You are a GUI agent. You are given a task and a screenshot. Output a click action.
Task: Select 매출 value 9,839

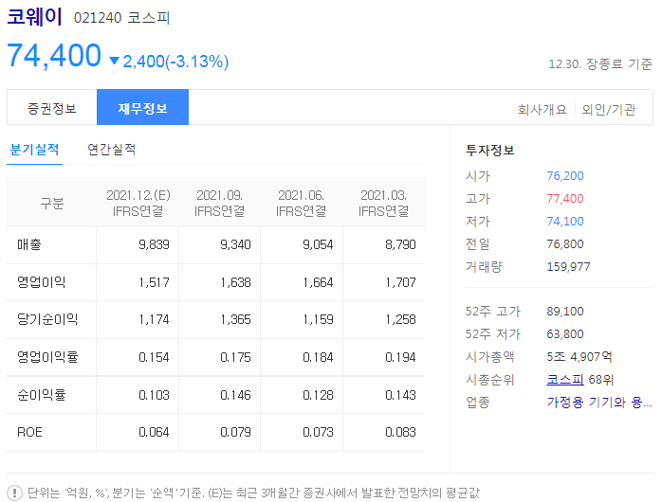[x=154, y=244]
